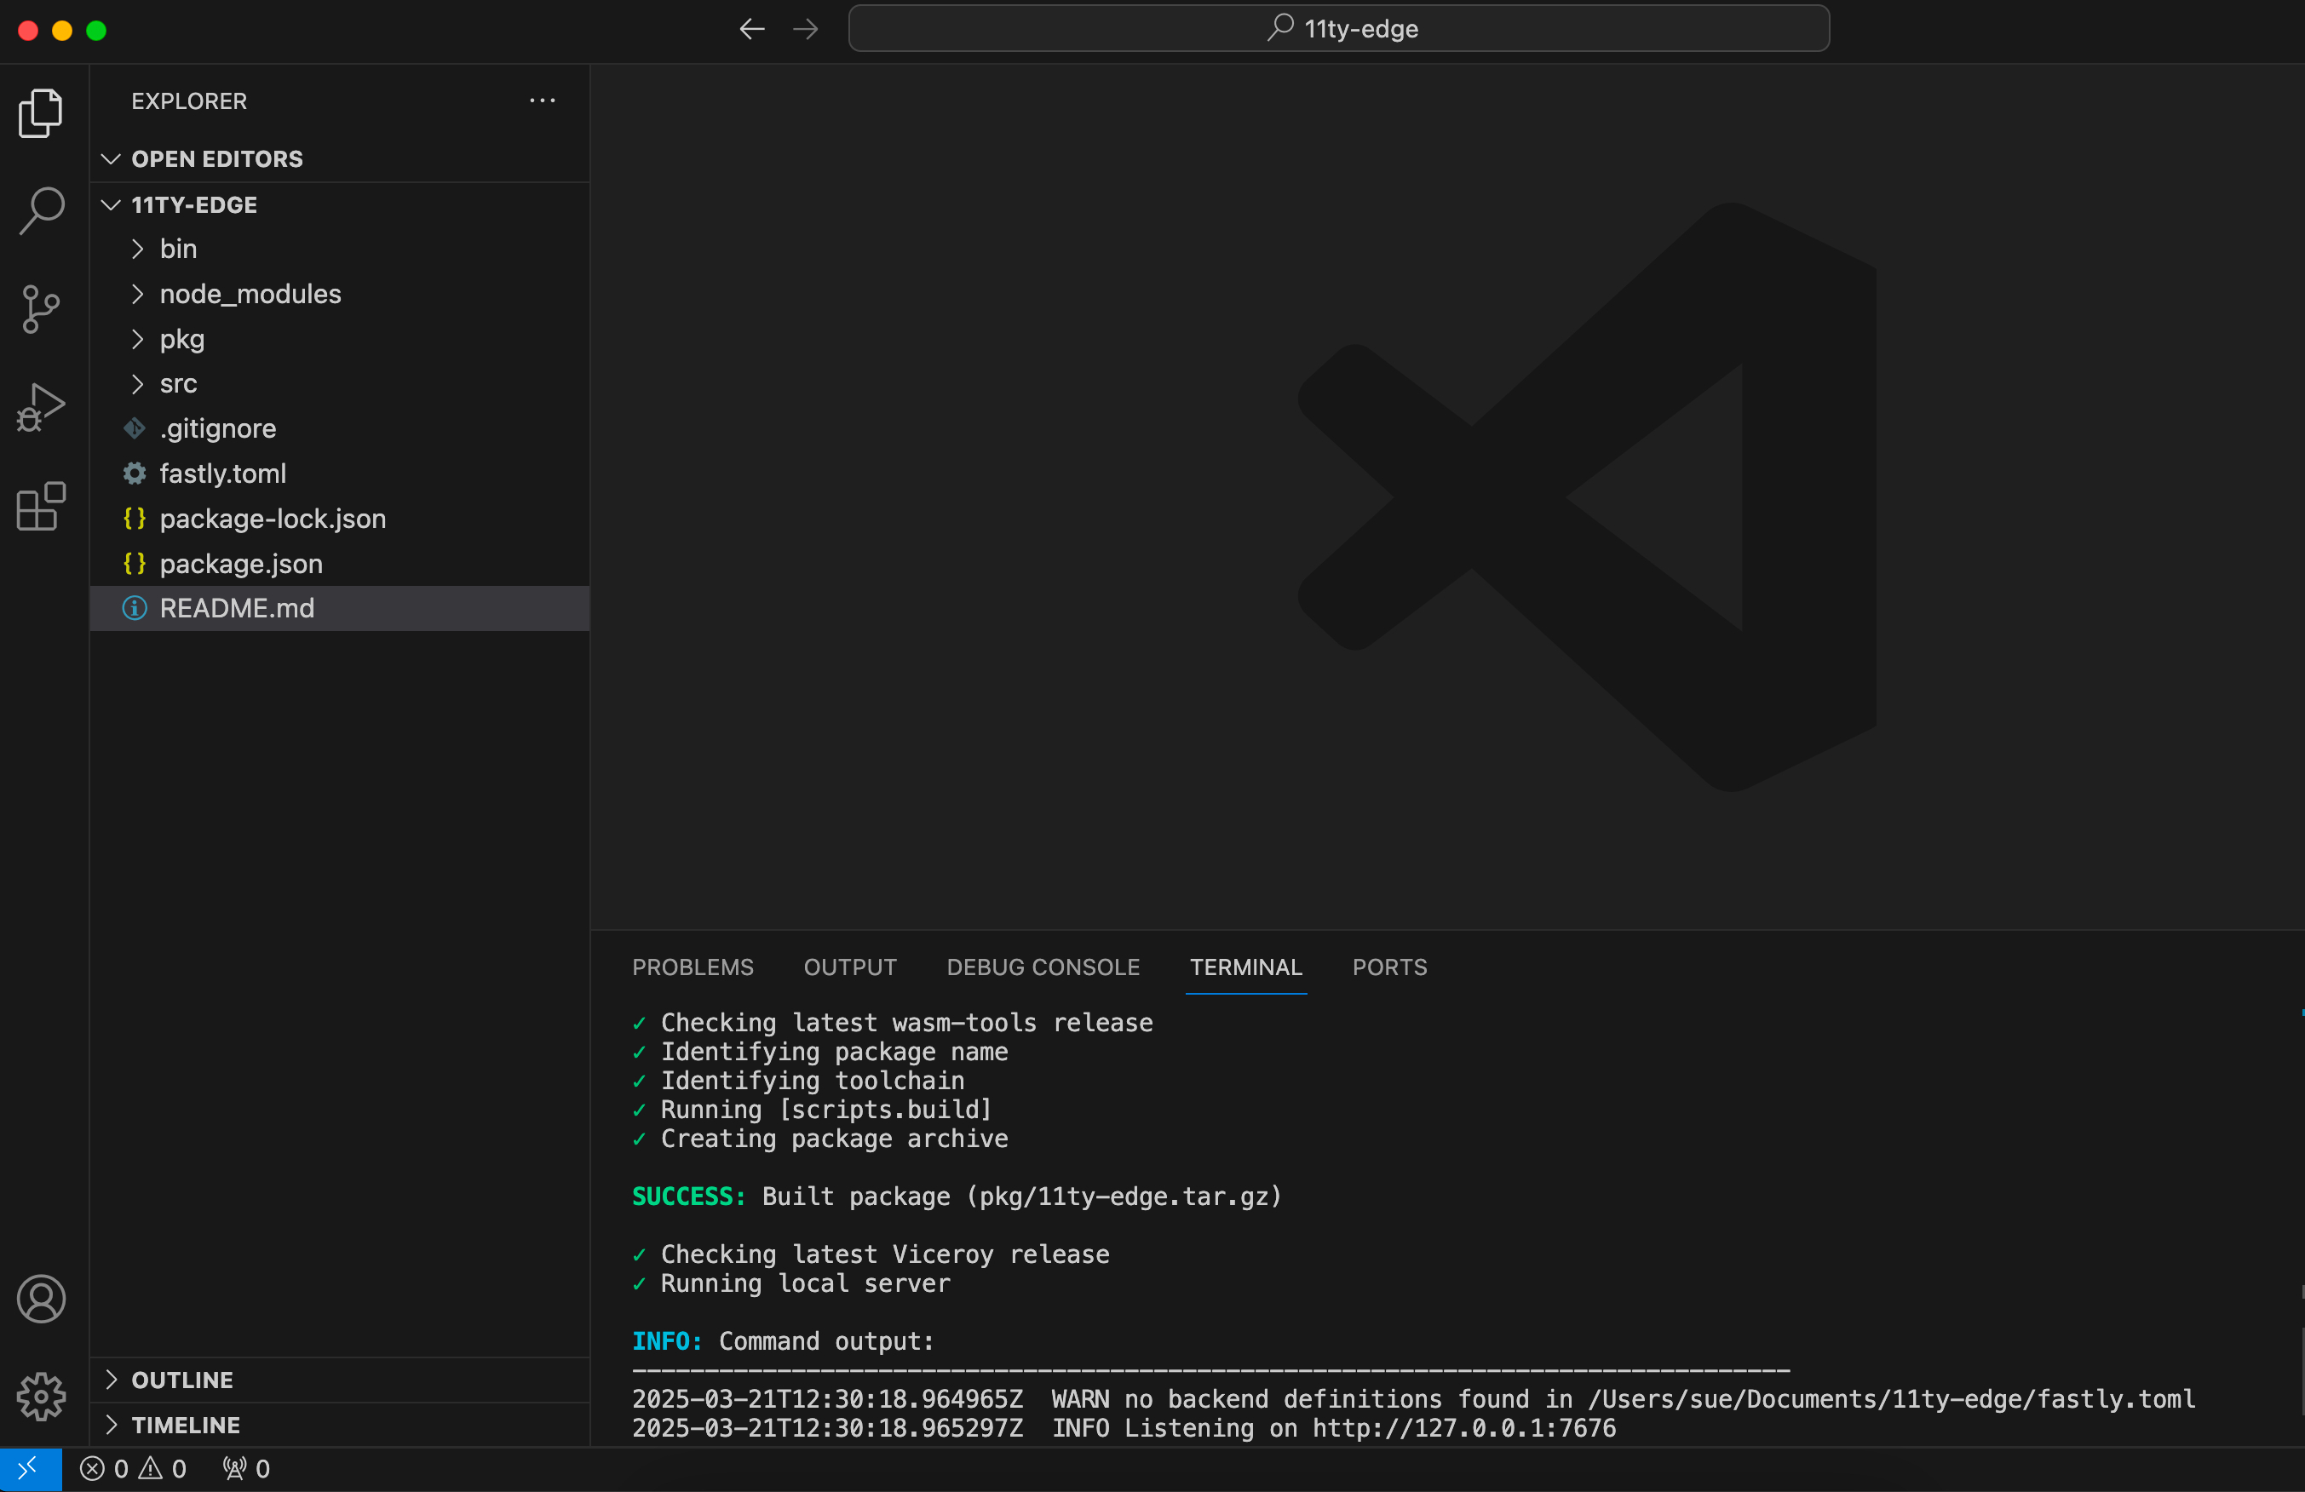Click the search icon in command center
This screenshot has width=2305, height=1492.
[x=1281, y=27]
